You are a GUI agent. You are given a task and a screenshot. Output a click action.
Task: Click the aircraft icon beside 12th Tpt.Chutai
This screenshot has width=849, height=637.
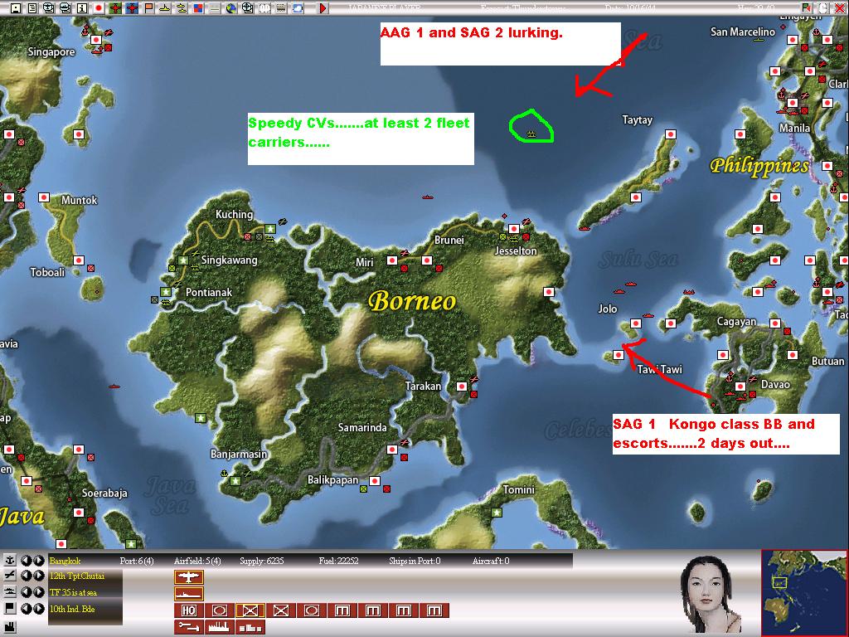pos(9,576)
